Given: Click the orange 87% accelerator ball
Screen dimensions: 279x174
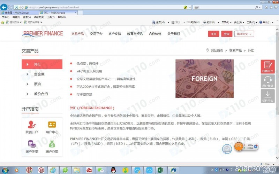Looking at the screenshot, I should tap(239, 147).
